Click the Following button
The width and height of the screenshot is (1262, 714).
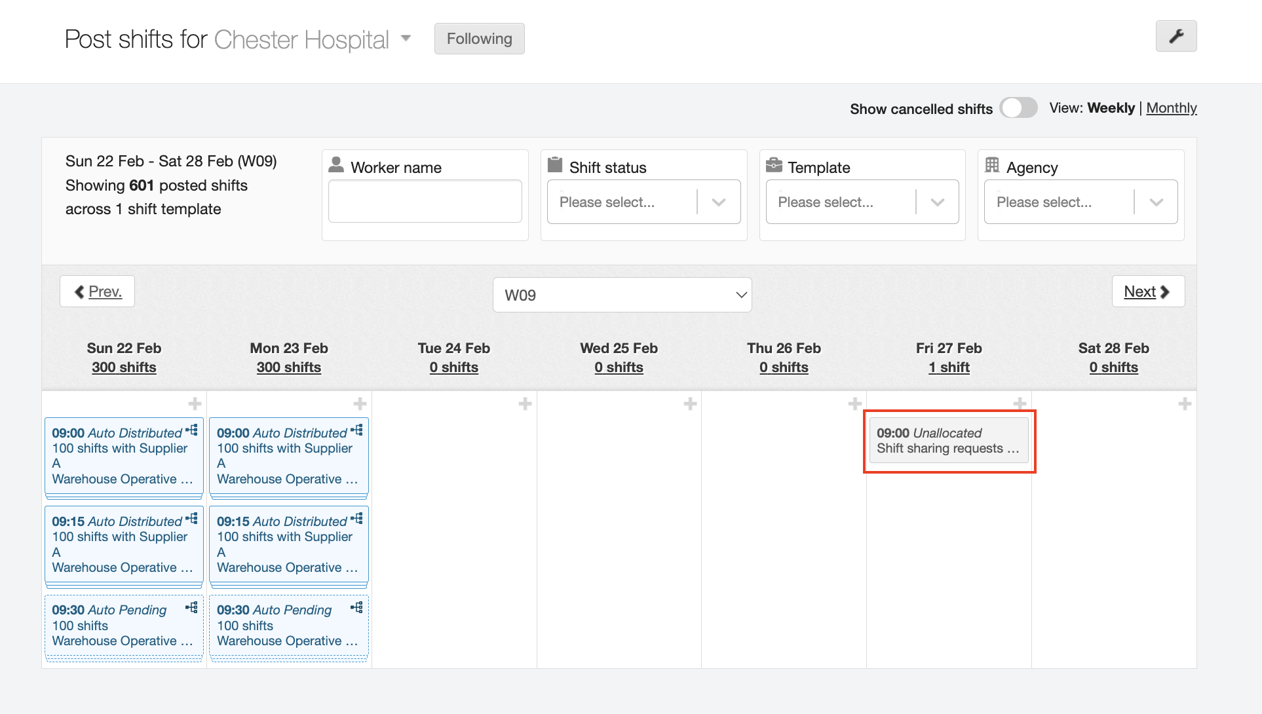(x=479, y=38)
